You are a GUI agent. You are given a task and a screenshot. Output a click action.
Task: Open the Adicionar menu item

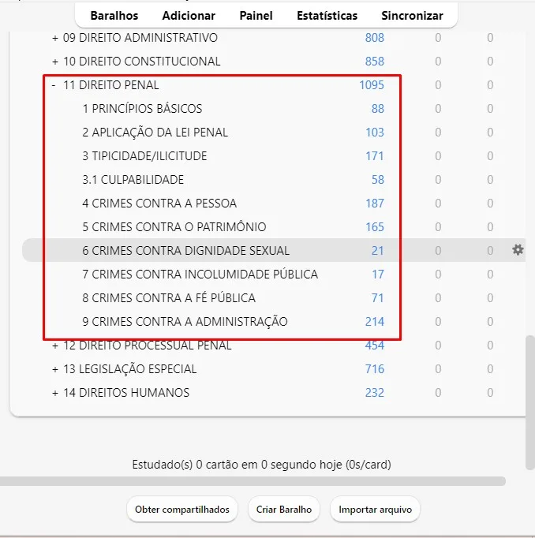(x=189, y=16)
